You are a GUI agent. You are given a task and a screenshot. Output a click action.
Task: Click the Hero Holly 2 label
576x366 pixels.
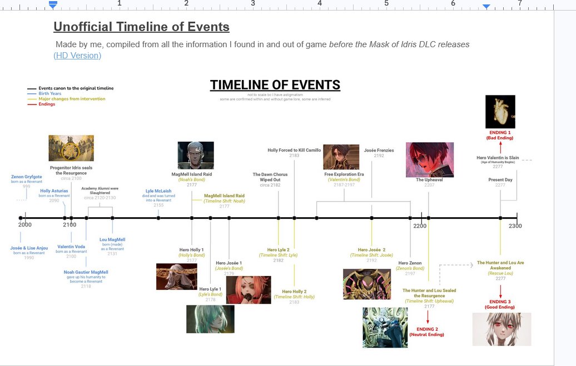(x=294, y=297)
